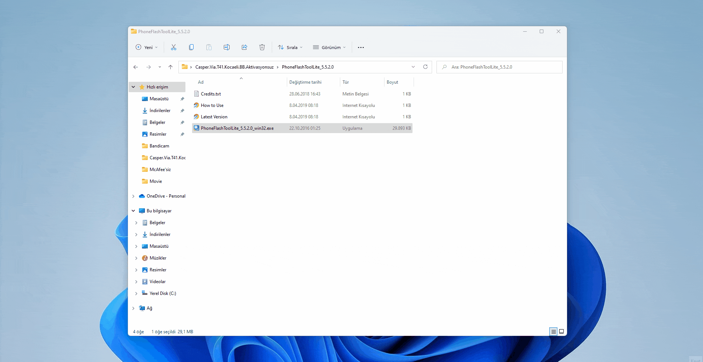703x362 pixels.
Task: Open the Bandicam folder in sidebar
Action: [159, 146]
